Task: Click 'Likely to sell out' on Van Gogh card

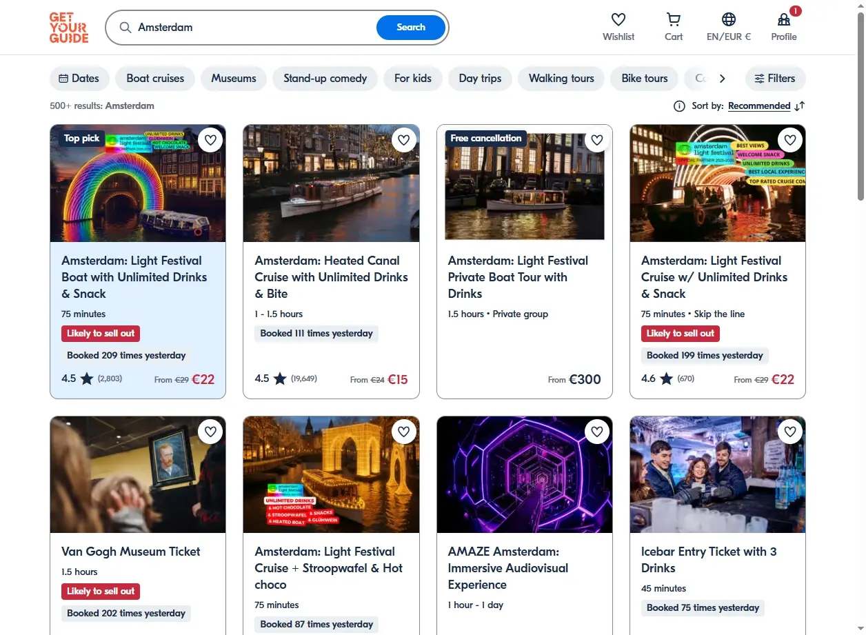Action: (101, 592)
